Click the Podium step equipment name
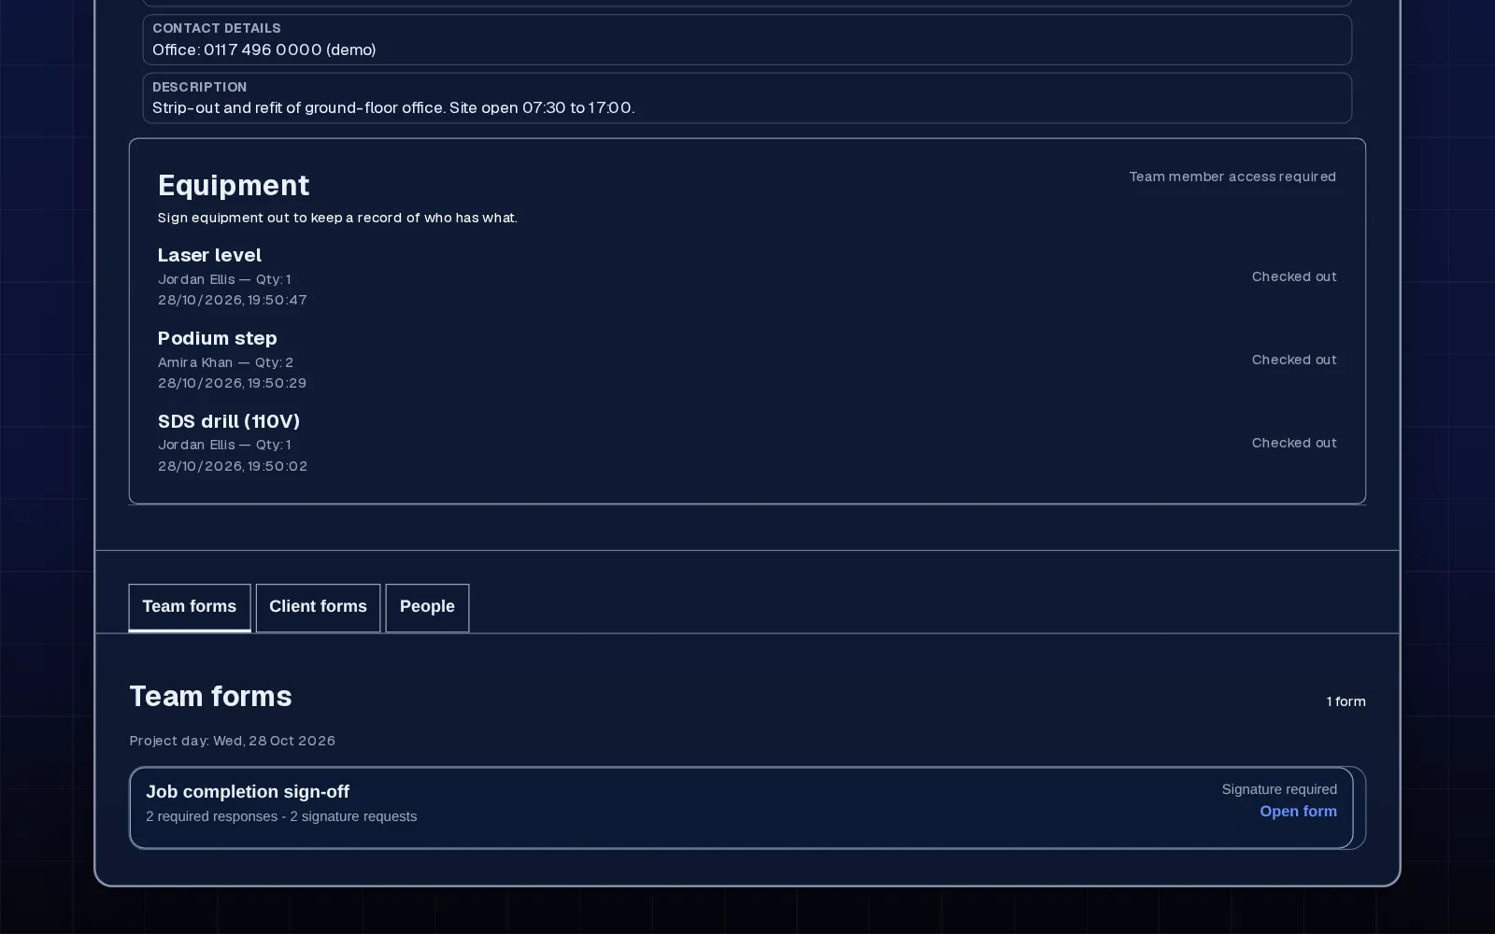Viewport: 1495px width, 934px height. [x=217, y=338]
